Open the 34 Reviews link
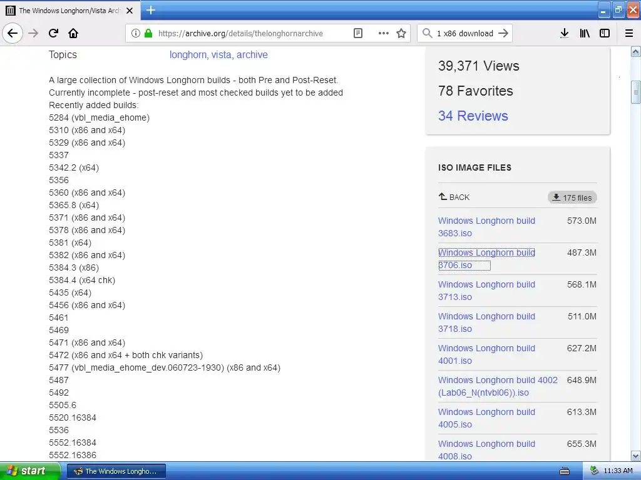This screenshot has height=480, width=641. (x=473, y=116)
